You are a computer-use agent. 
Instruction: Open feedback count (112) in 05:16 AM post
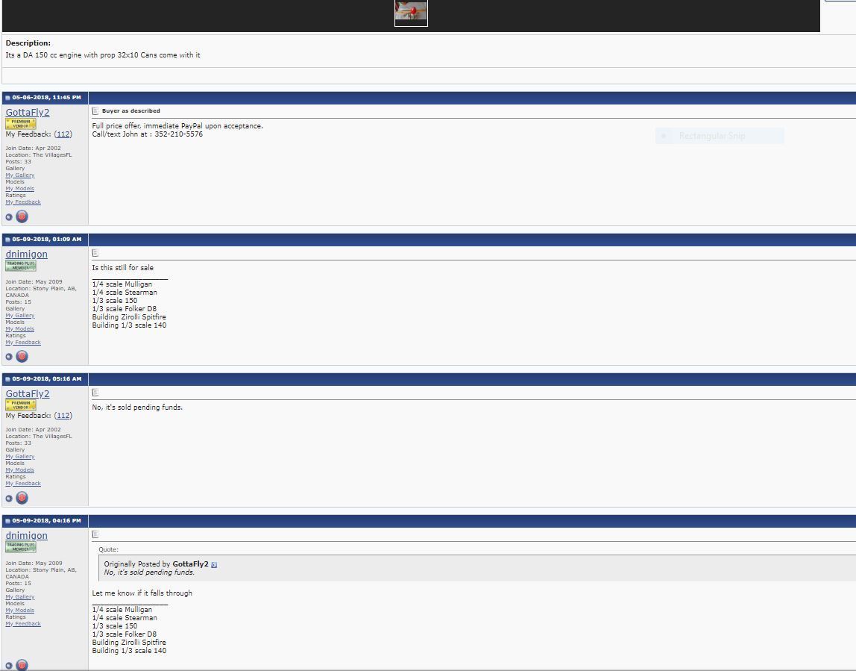(x=63, y=416)
